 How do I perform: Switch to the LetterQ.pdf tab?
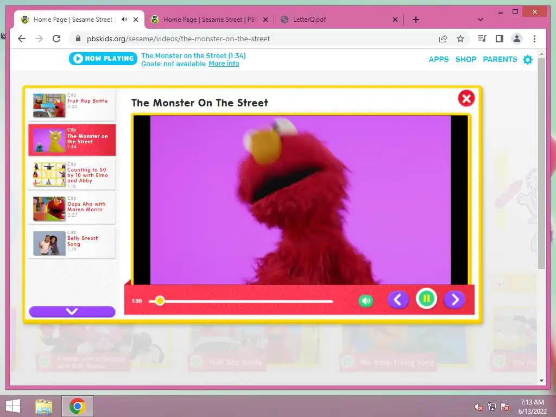[x=309, y=20]
